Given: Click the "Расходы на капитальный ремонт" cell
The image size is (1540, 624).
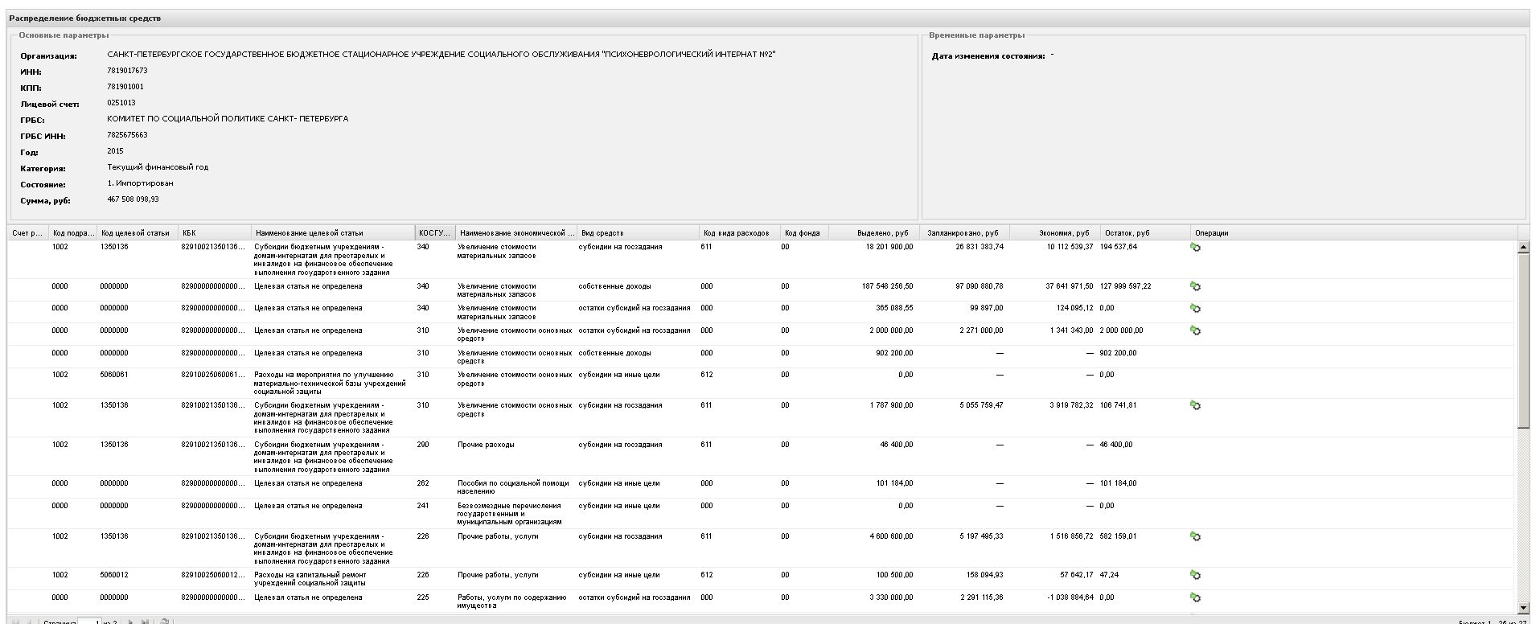Looking at the screenshot, I should [x=311, y=579].
